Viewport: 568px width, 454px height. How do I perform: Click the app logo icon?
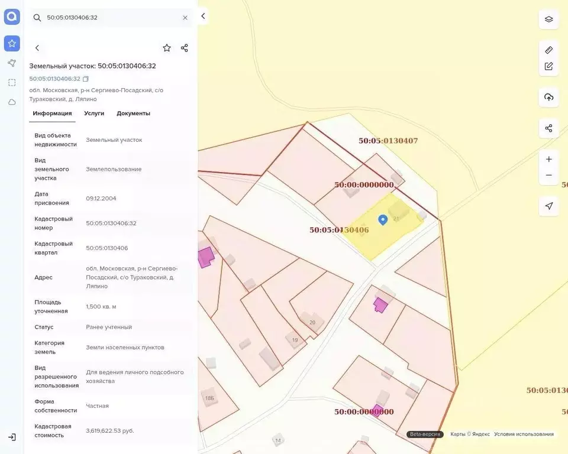click(x=12, y=16)
